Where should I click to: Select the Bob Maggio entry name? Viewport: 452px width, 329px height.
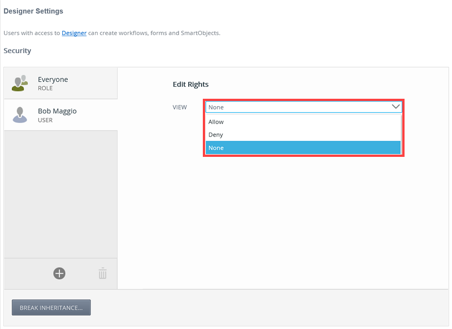point(57,111)
